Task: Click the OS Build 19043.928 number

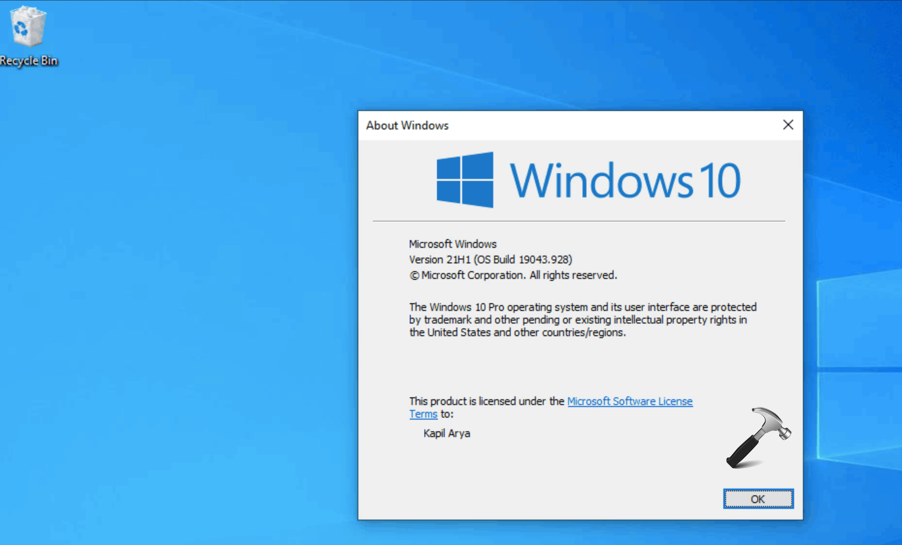Action: [545, 260]
